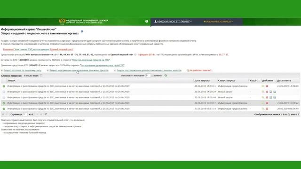This screenshot has width=301, height=169.
Task: Delete request dated 20.06.2019 09:53
Action: pos(267,109)
